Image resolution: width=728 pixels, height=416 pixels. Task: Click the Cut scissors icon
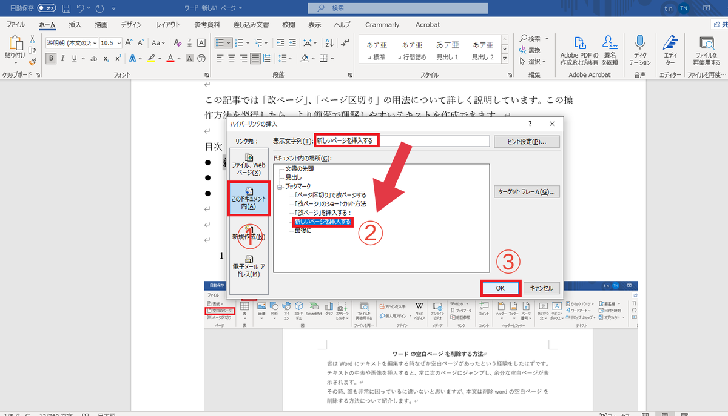click(x=33, y=39)
